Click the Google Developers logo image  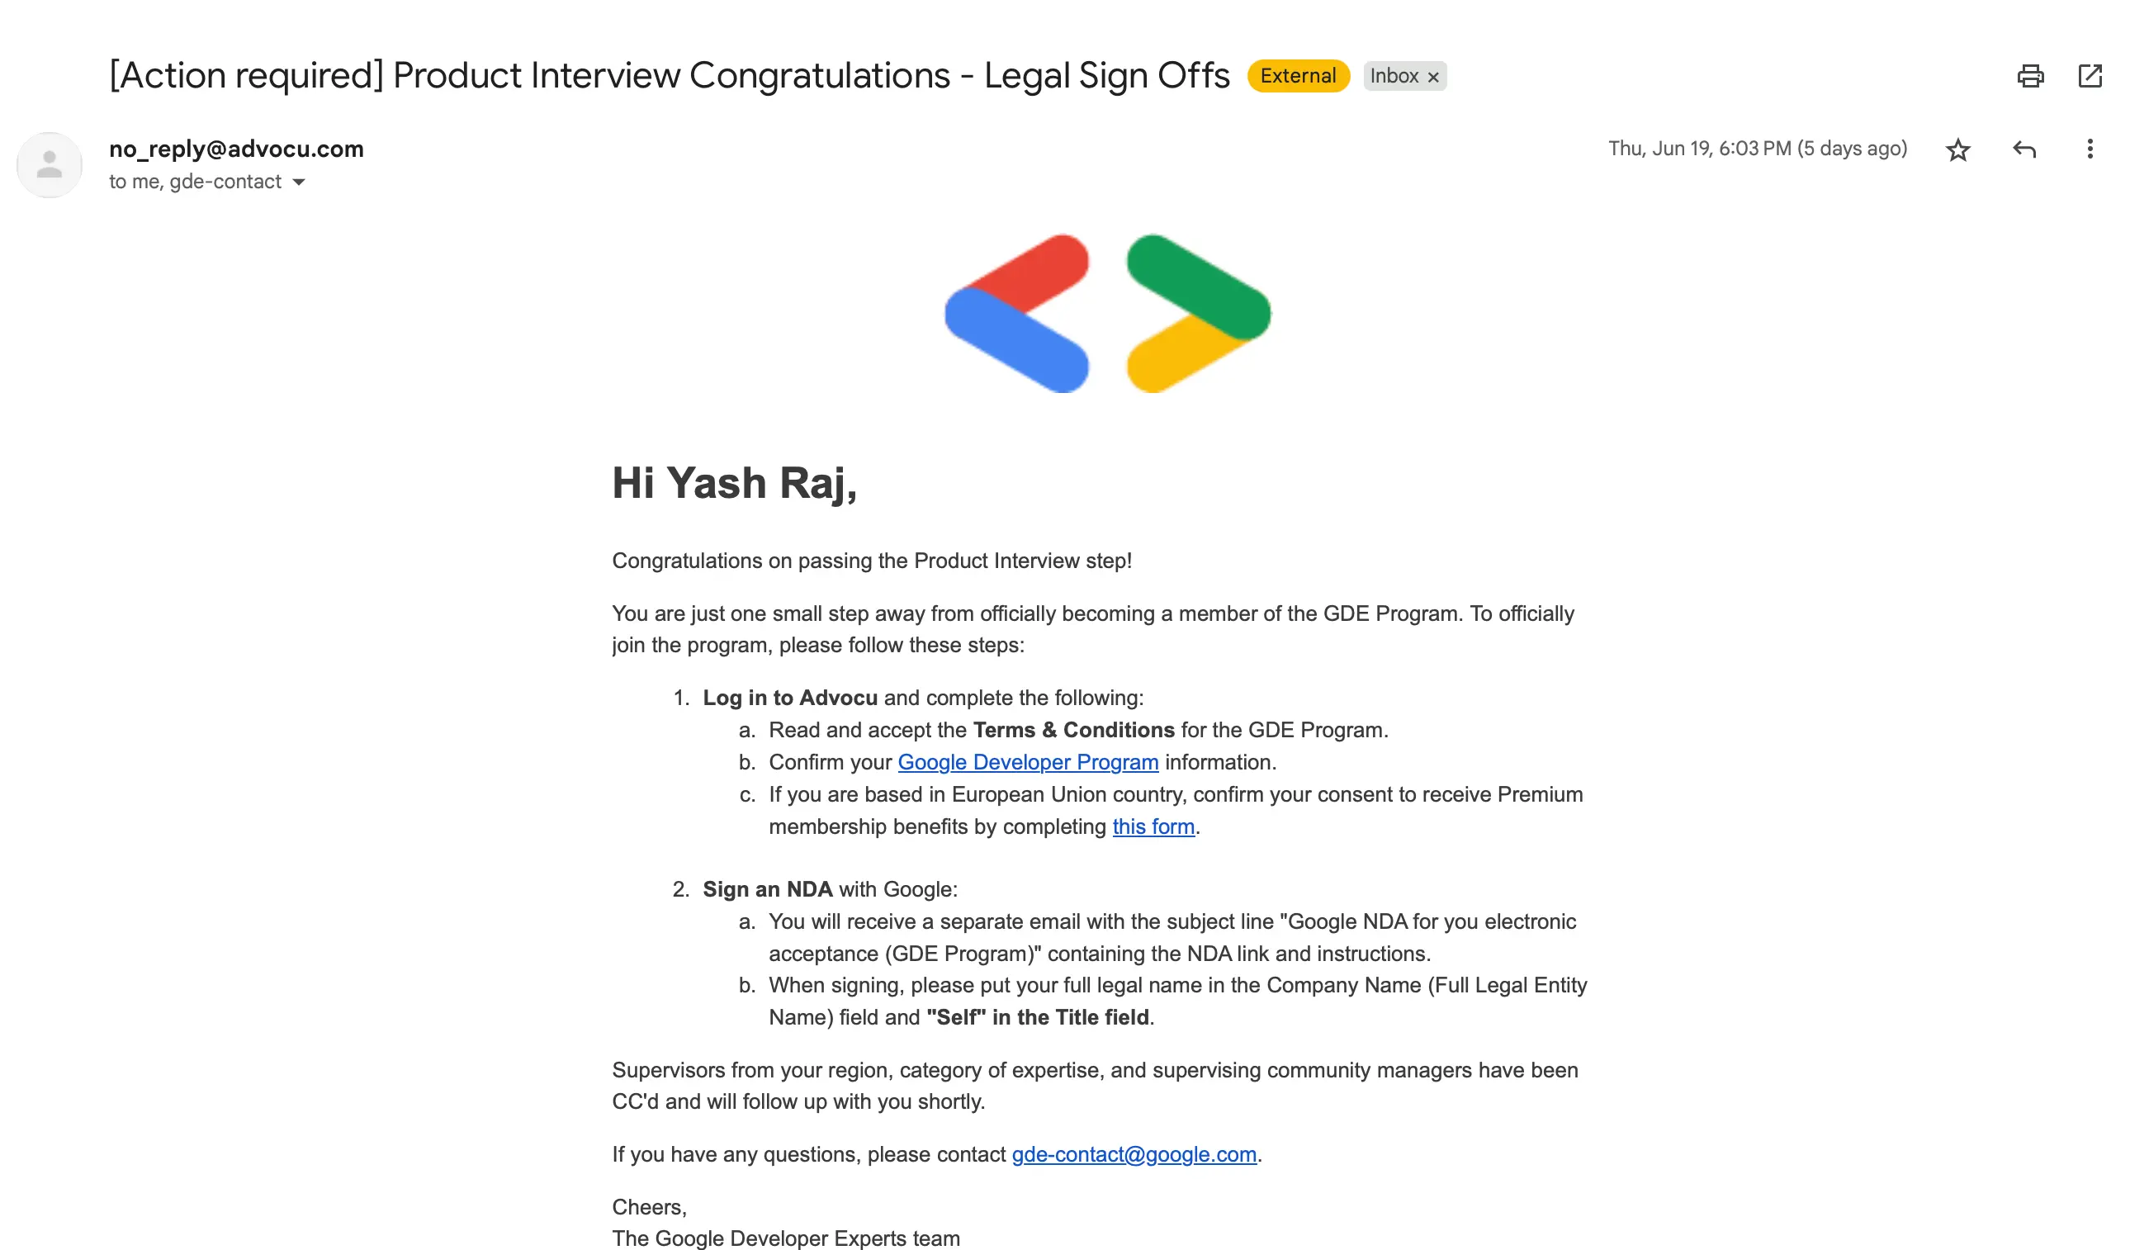coord(1107,314)
